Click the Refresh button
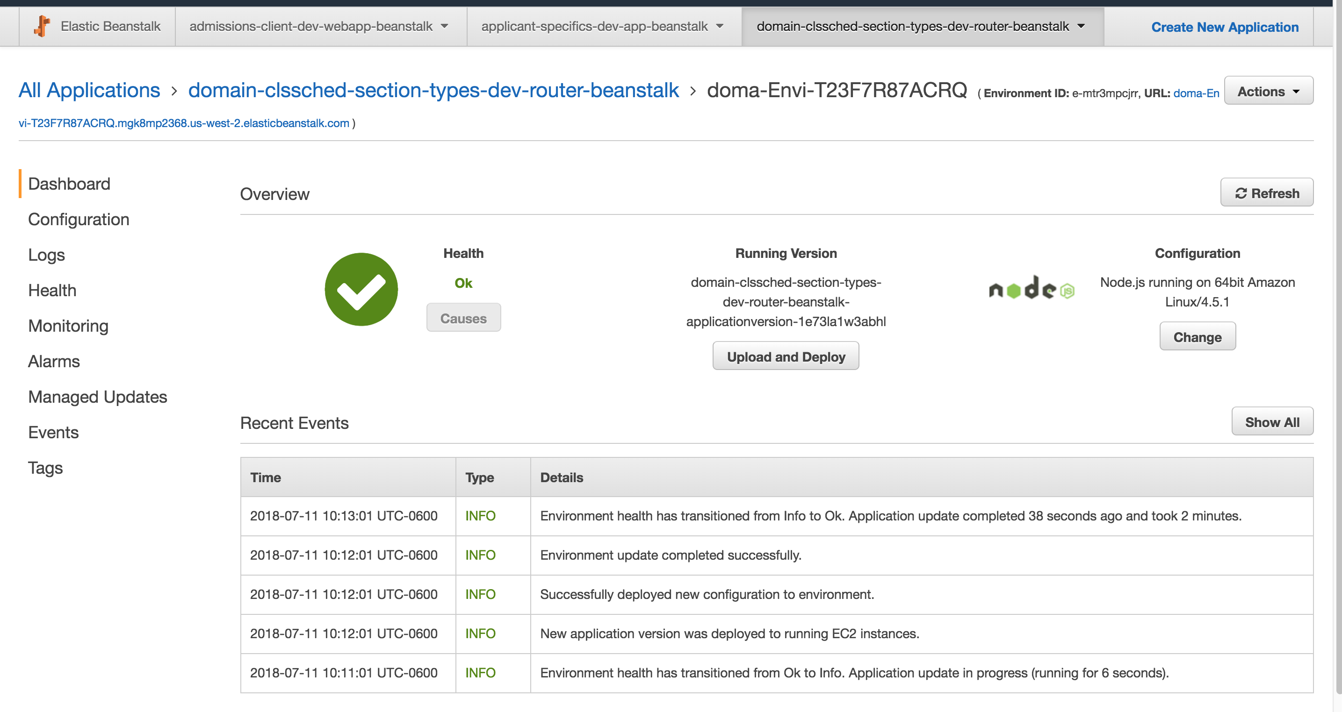 (x=1266, y=192)
